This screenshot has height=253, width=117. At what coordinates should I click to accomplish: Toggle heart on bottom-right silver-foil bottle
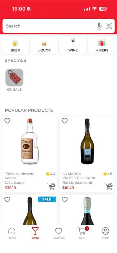[x=65, y=200]
